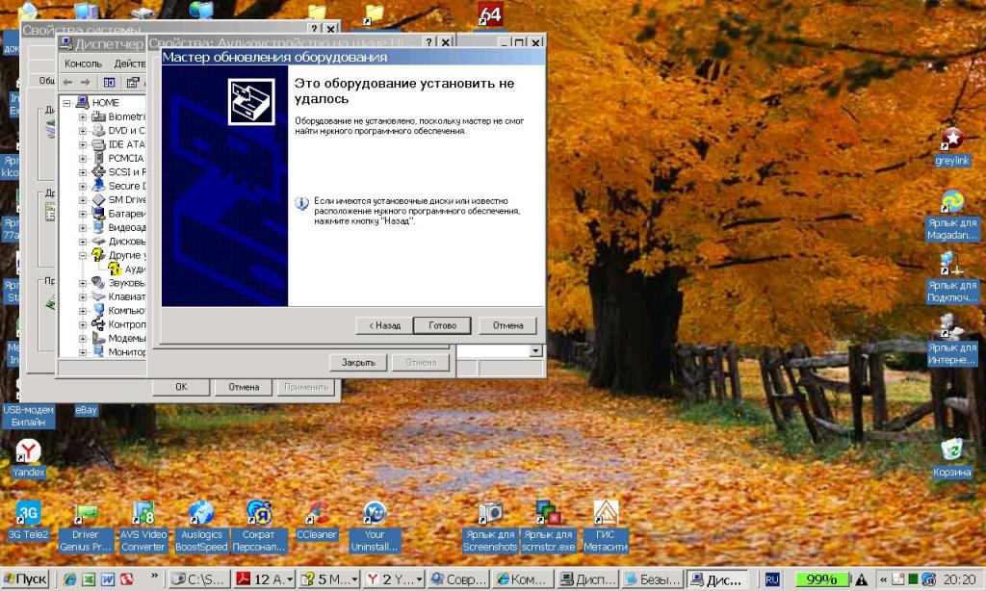Screen dimensions: 986x591
Task: Open CCleaner desktop shortcut
Action: coord(316,514)
